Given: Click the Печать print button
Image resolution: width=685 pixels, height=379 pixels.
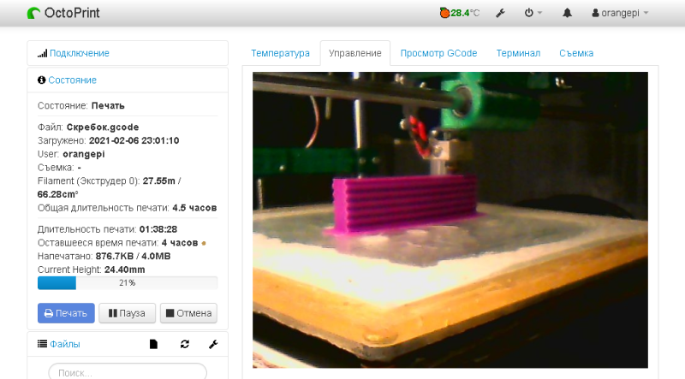Looking at the screenshot, I should pos(66,313).
